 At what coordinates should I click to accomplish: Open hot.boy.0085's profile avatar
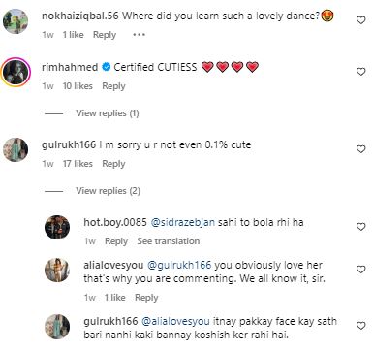pos(57,228)
